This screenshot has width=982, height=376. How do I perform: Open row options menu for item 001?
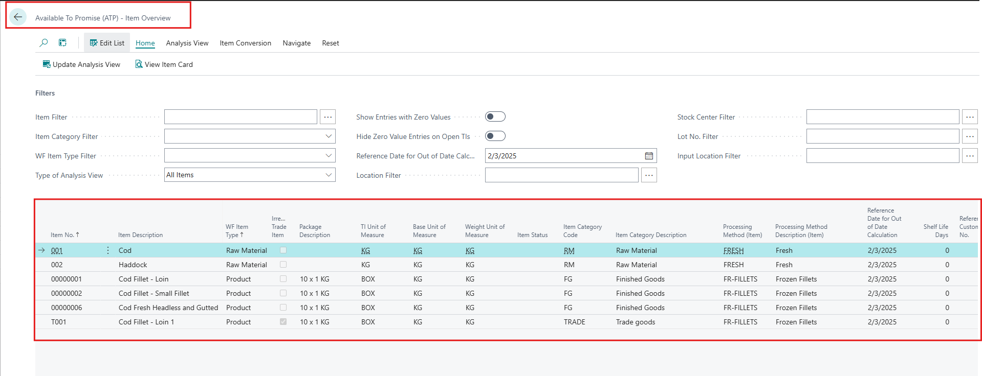point(107,250)
